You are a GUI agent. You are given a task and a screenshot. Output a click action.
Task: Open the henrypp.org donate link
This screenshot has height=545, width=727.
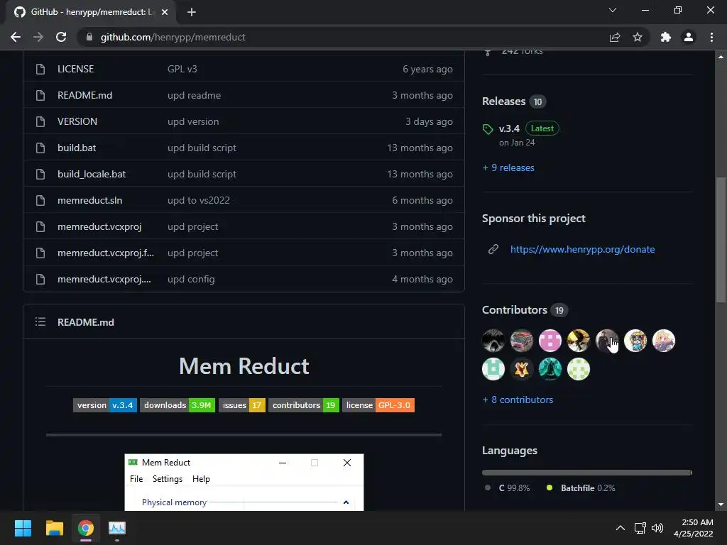tap(582, 249)
